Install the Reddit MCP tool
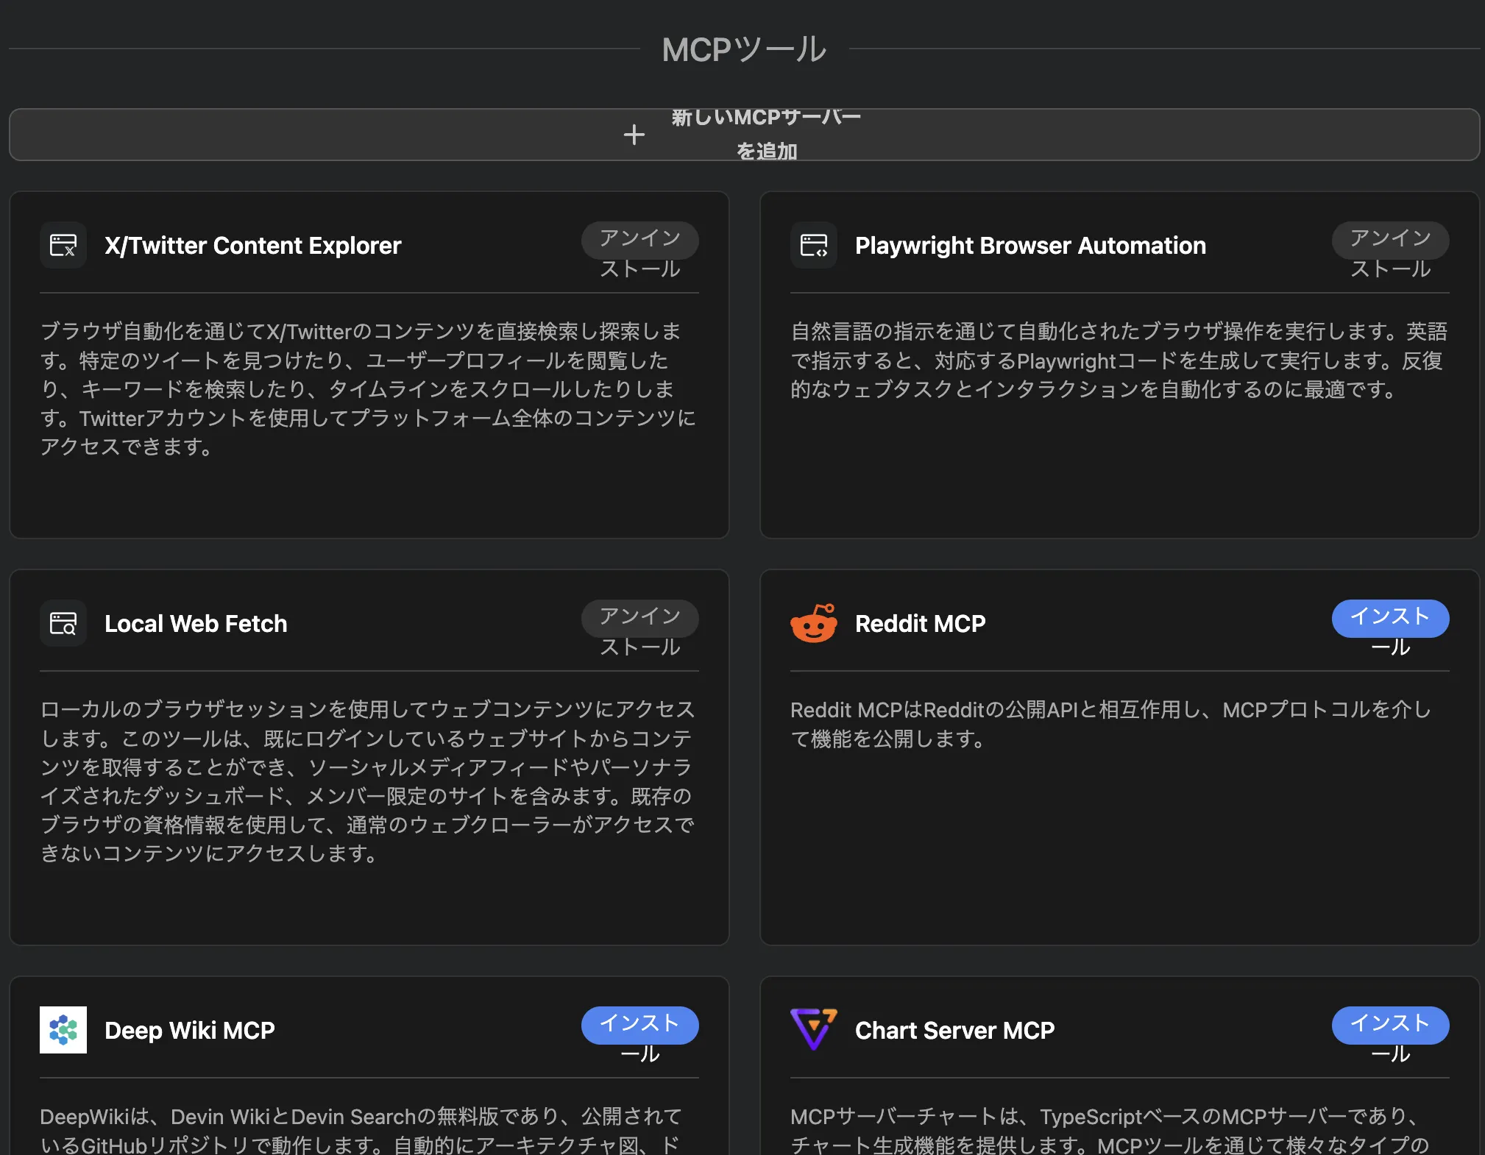 pos(1389,619)
